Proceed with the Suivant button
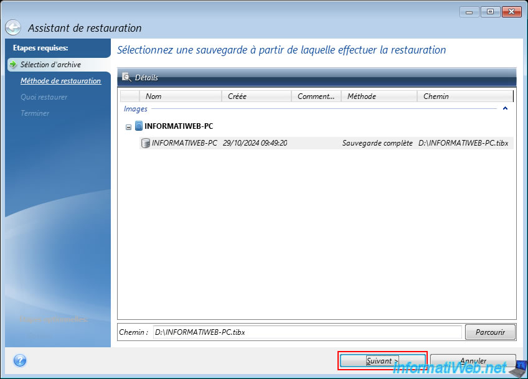The image size is (528, 379). 382,360
